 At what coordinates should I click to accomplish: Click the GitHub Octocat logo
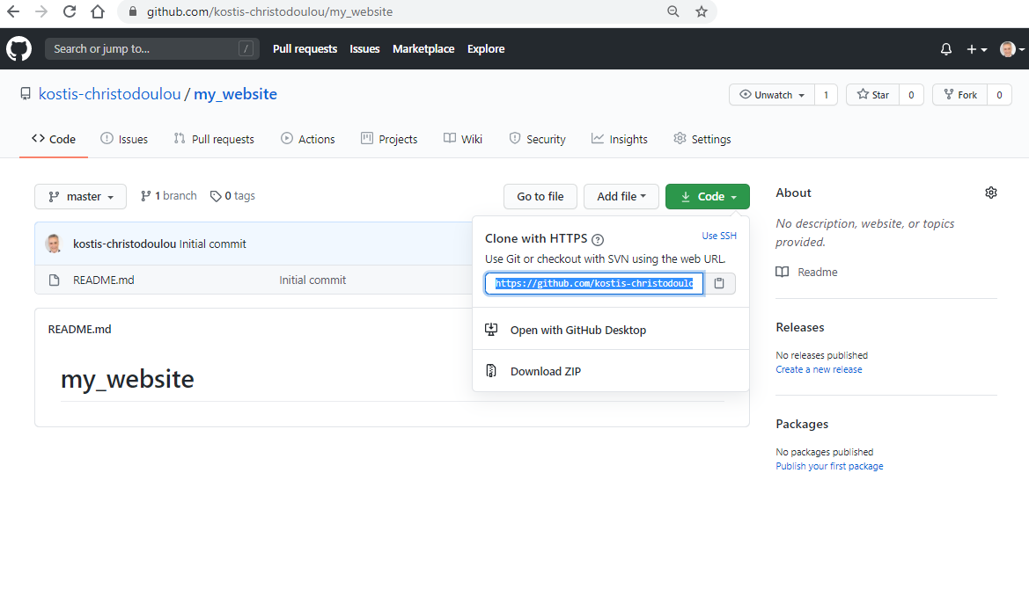pos(18,48)
